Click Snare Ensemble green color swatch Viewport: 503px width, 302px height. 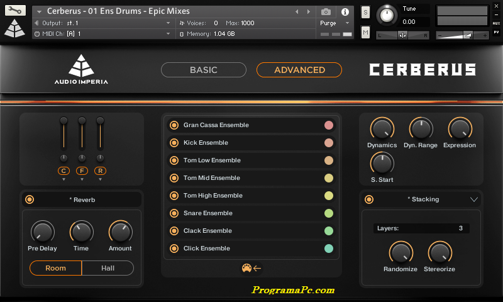[x=329, y=213]
